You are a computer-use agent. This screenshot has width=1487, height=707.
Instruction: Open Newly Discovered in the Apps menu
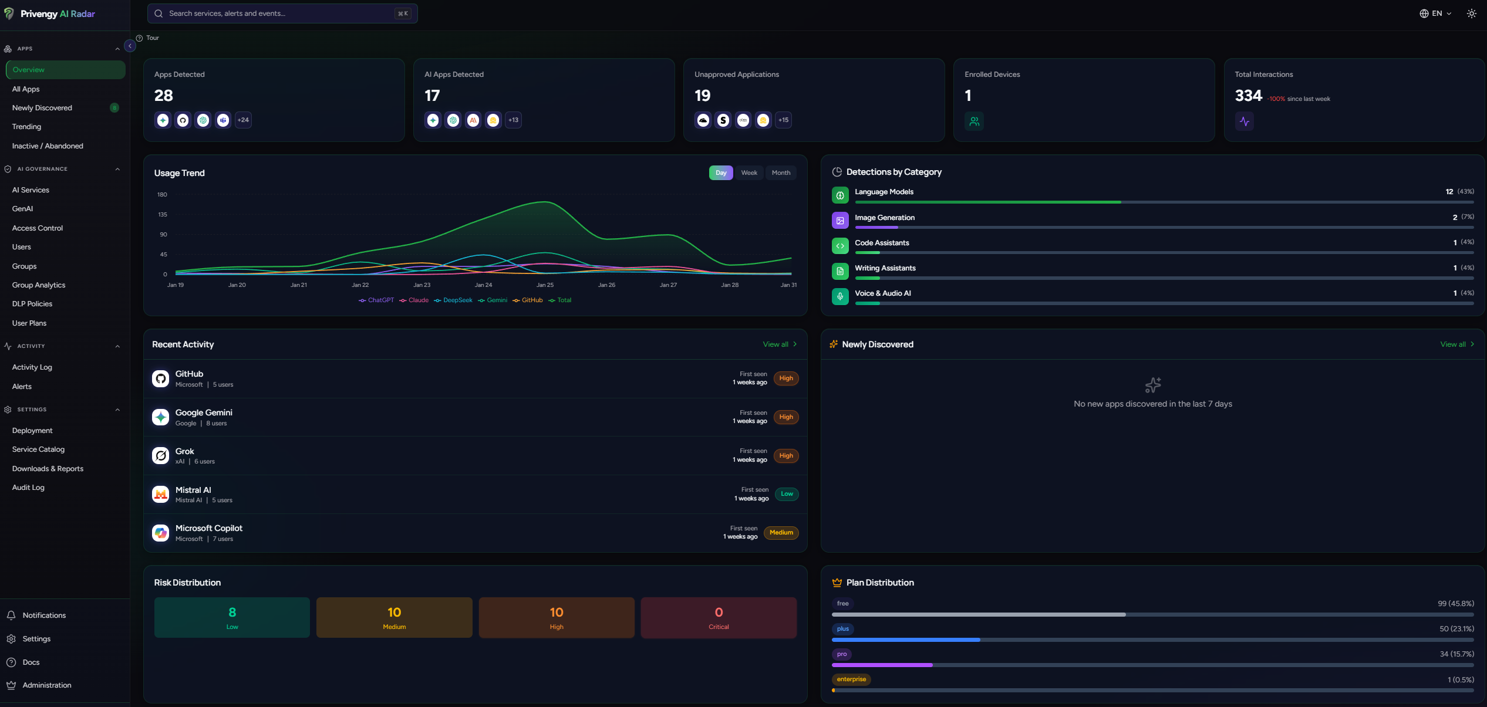[x=42, y=107]
